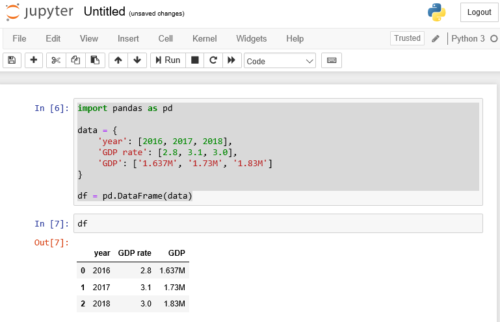
Task: Click the kernel idle circle indicator
Action: tap(494, 38)
